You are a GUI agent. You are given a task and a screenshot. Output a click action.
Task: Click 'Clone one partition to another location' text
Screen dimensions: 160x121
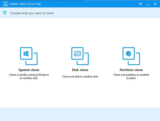131,76
